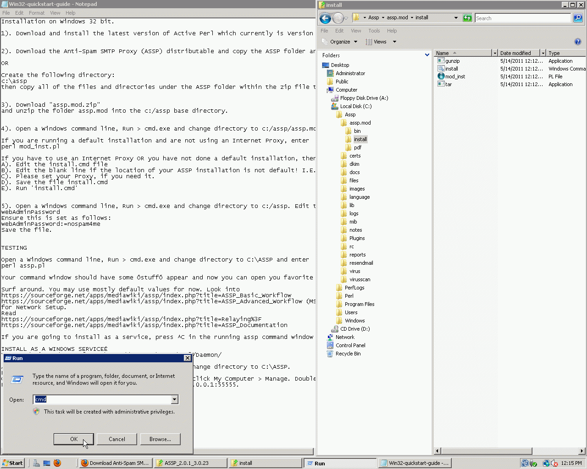Refresh the install folder view
587x469 pixels.
pyautogui.click(x=467, y=18)
